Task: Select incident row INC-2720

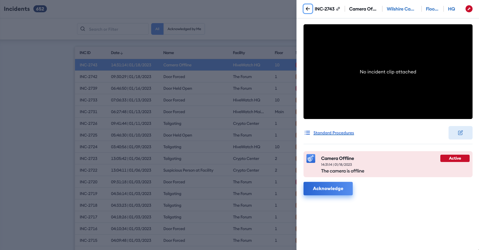Action: pos(186,182)
